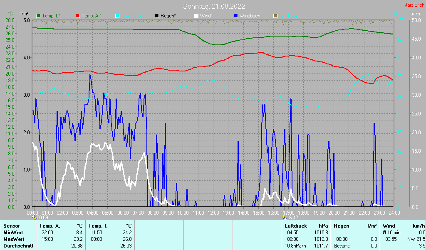Click the 'Regen' table column header
426x250 pixels.
click(x=342, y=226)
